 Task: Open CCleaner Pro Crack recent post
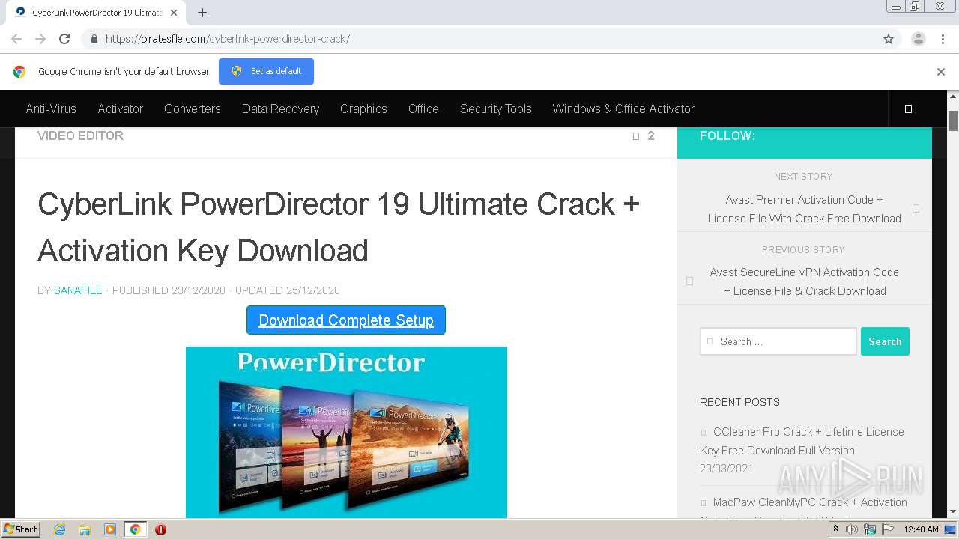point(802,441)
